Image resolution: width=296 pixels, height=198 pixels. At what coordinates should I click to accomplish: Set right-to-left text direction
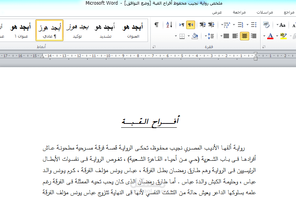point(191,25)
